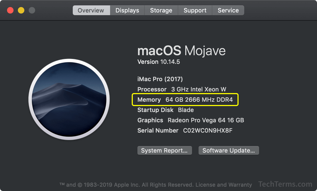
Task: Click the macOS Mojave title
Action: [181, 51]
